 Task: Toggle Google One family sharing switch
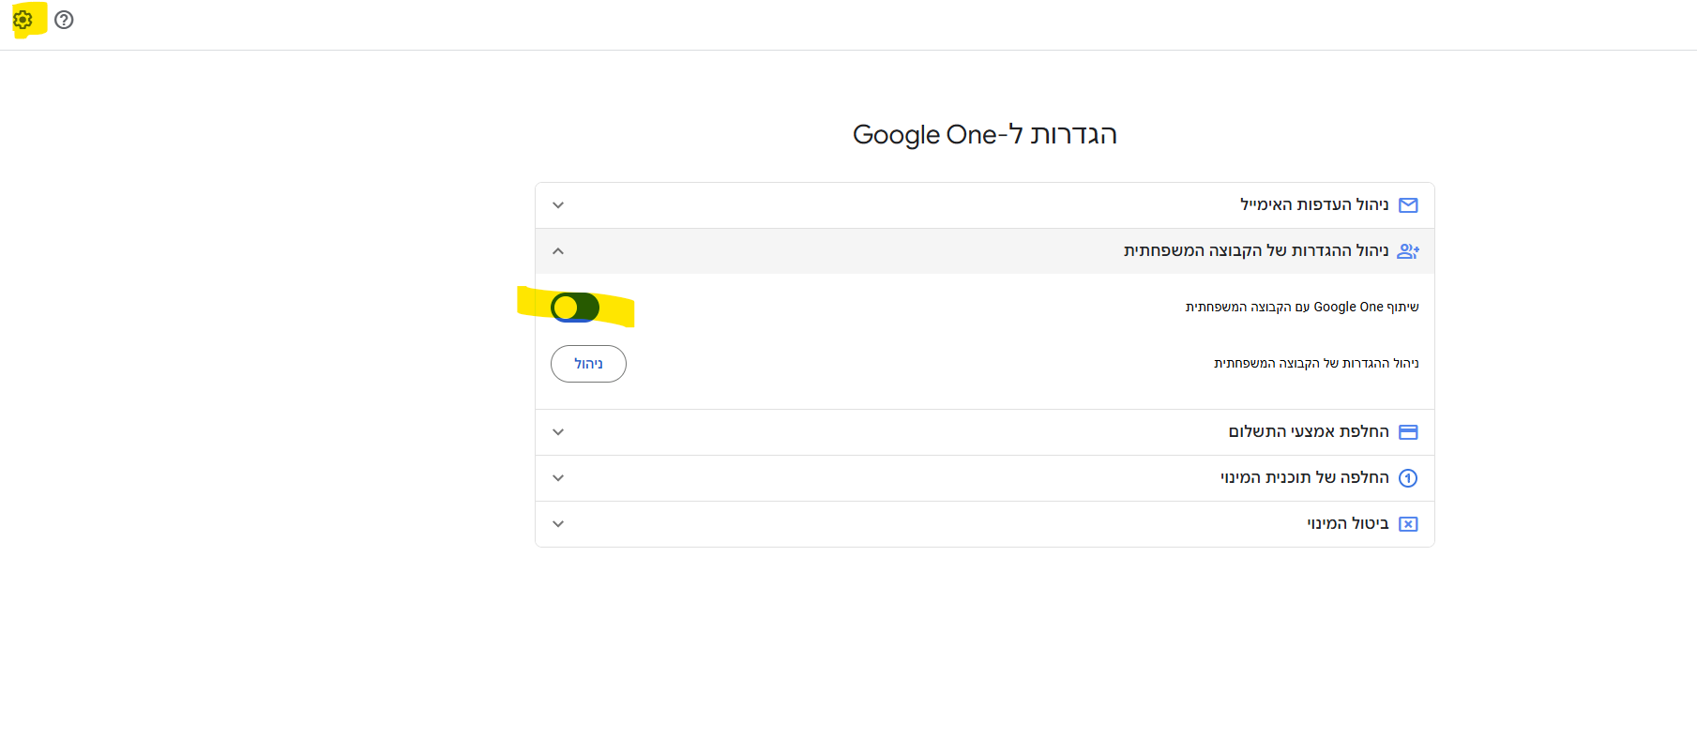tap(575, 308)
